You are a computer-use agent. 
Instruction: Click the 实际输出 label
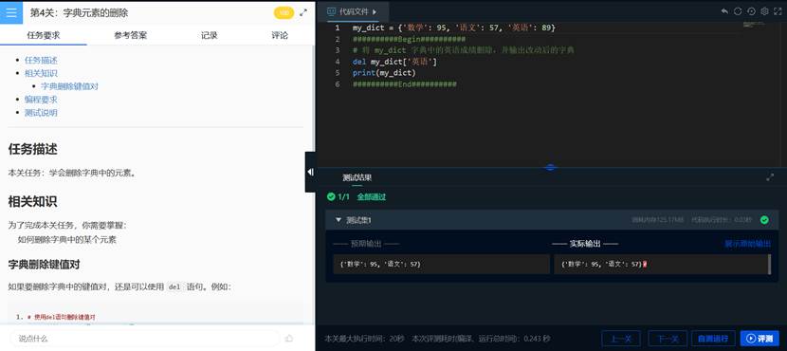point(585,244)
